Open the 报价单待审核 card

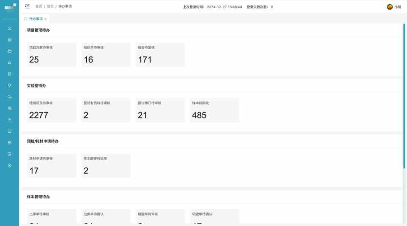click(x=106, y=55)
